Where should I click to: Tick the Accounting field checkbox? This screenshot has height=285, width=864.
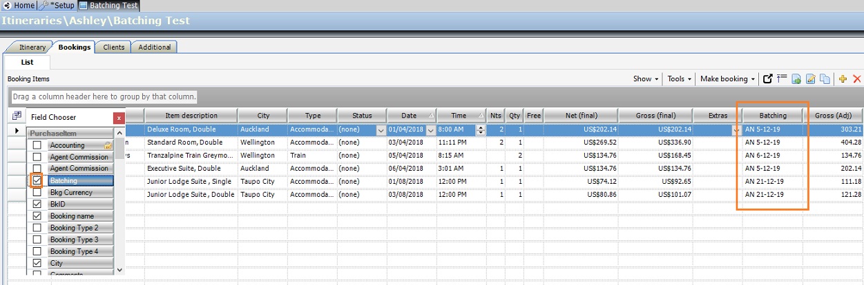tap(37, 145)
